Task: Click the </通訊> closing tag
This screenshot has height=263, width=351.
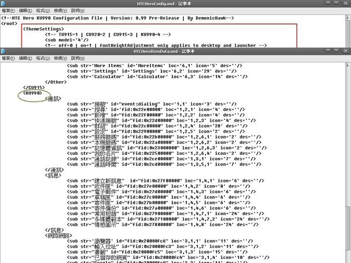Action: coord(54,169)
